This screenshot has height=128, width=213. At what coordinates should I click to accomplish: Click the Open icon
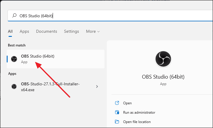(x=117, y=103)
